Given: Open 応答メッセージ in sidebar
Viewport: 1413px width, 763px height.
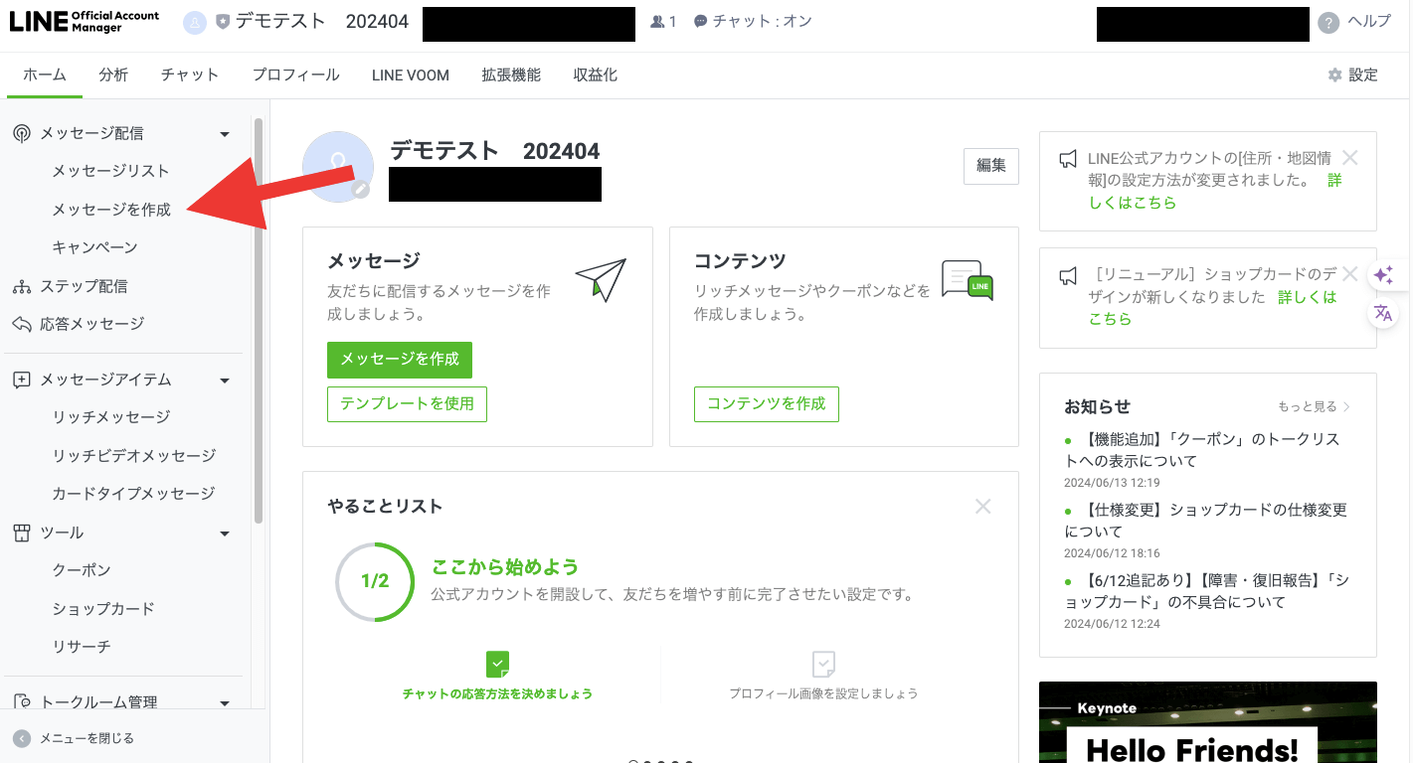Looking at the screenshot, I should [91, 324].
